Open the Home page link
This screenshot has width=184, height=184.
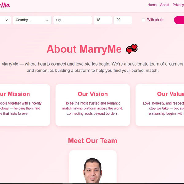[152, 5]
